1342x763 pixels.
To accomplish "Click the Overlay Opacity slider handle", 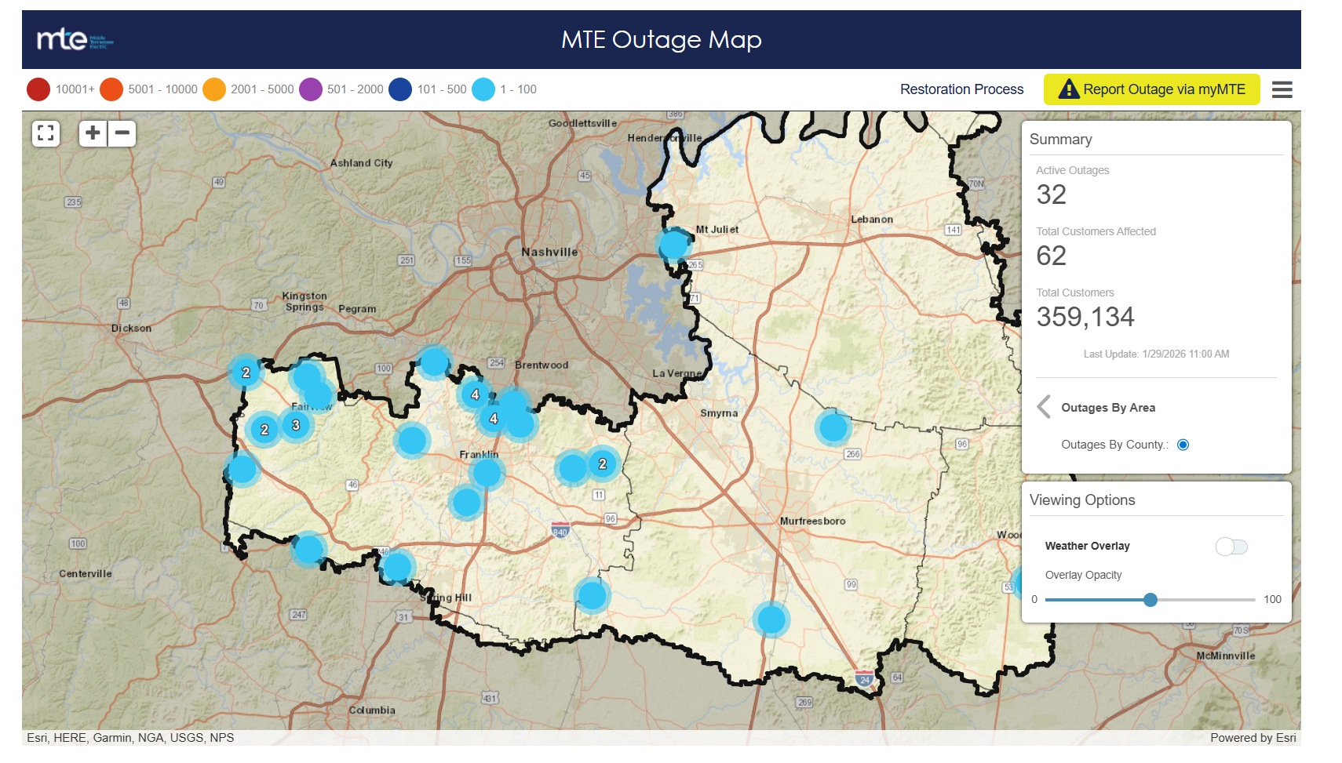I will (x=1151, y=600).
